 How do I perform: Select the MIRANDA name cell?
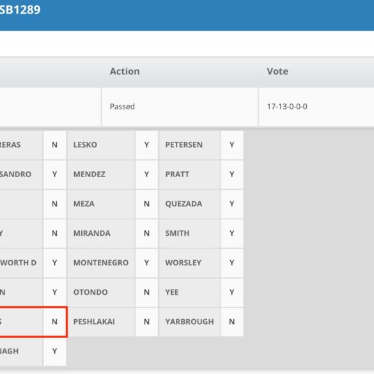pos(101,233)
